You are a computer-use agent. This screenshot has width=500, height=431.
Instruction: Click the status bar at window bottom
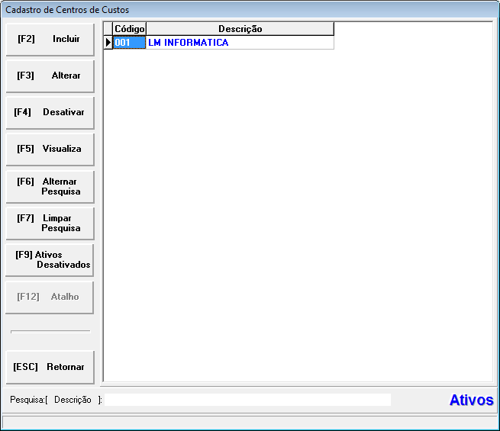click(x=250, y=422)
